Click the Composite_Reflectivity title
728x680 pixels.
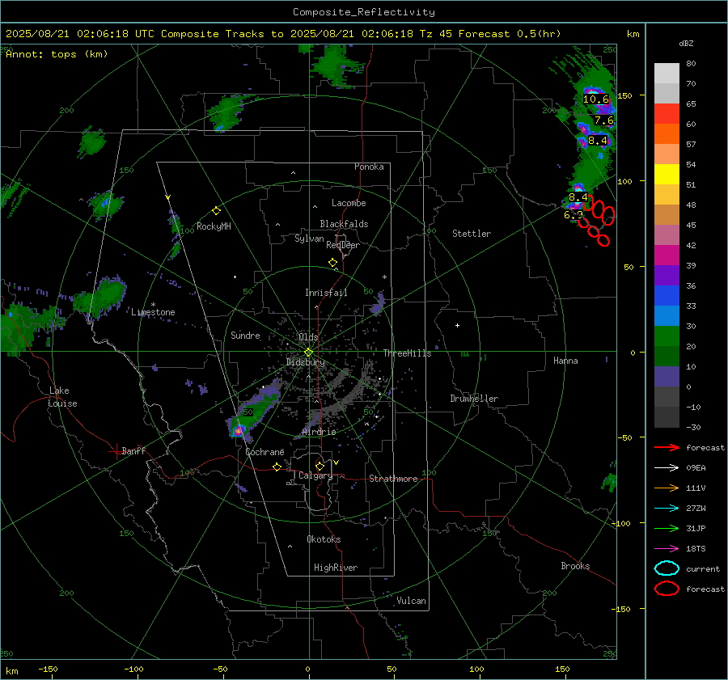[364, 12]
